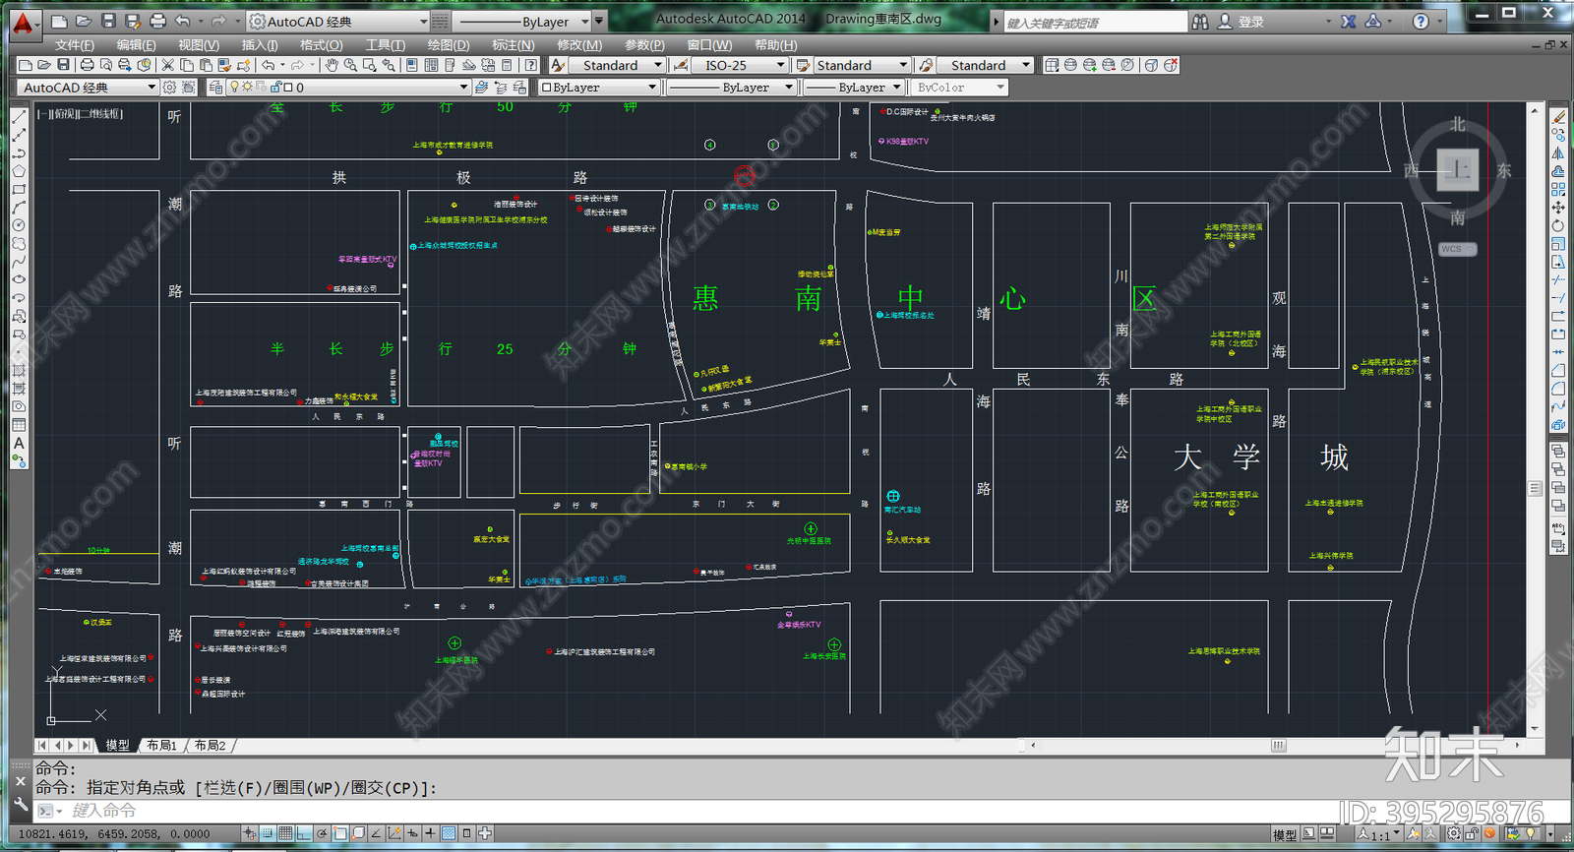
Task: Toggle Polar tracking in status bar
Action: coord(322,833)
